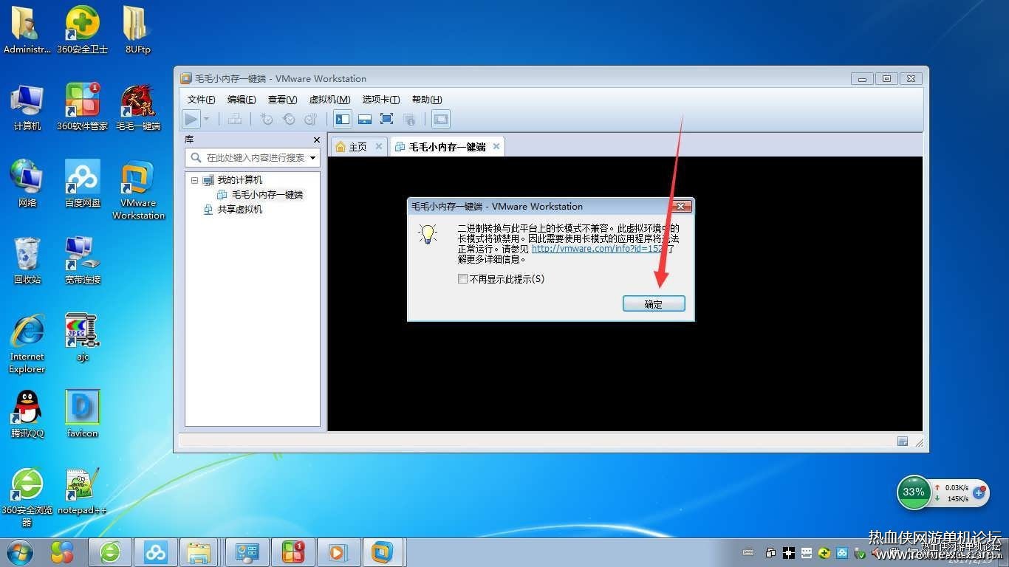Take a snapshot using the toolbar snapshot icon
The height and width of the screenshot is (567, 1009).
pyautogui.click(x=267, y=119)
